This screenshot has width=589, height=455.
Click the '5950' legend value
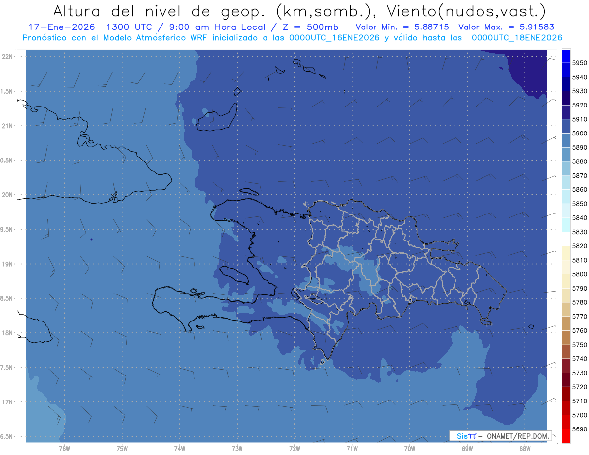[x=580, y=63]
